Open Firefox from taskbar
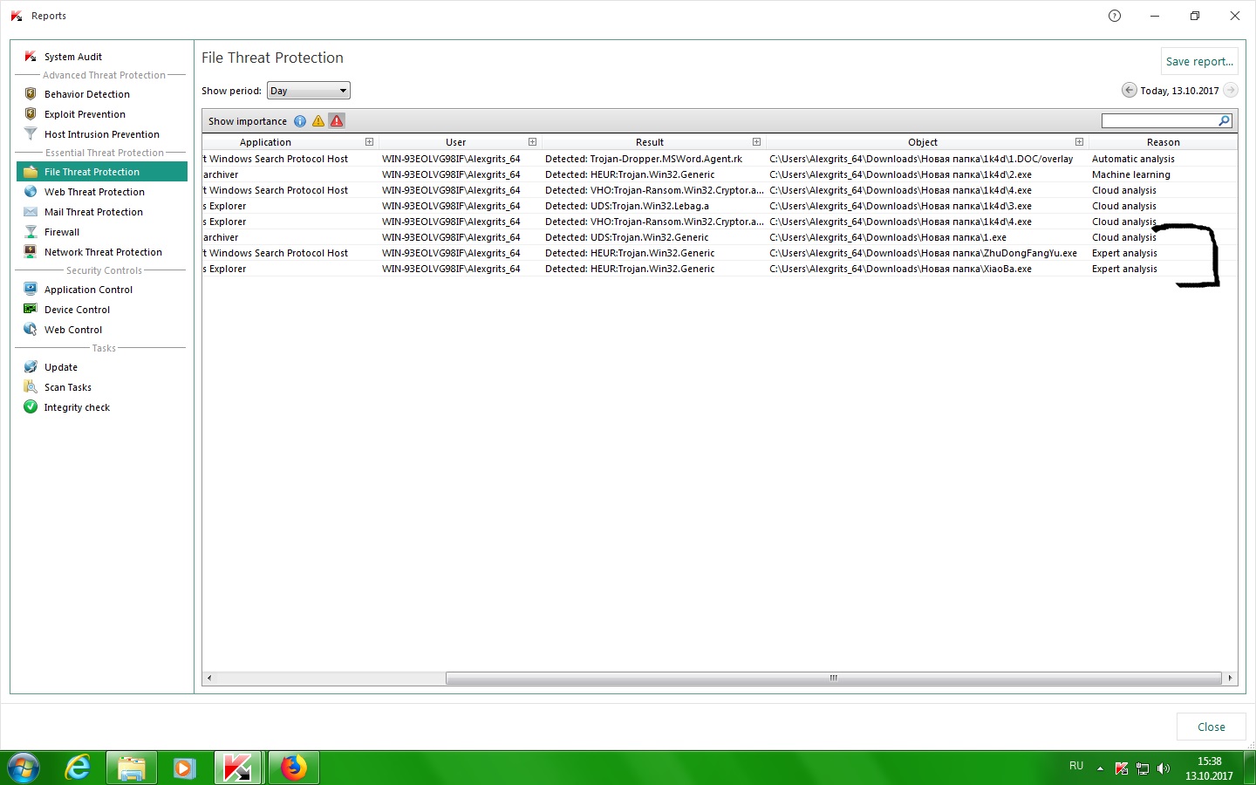The height and width of the screenshot is (785, 1256). (x=293, y=768)
